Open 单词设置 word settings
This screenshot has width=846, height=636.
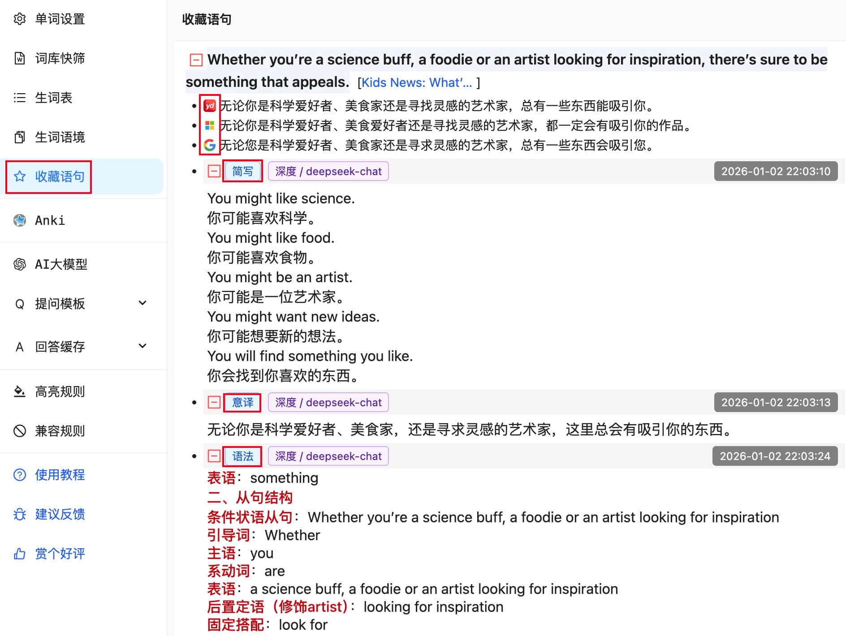pos(60,19)
